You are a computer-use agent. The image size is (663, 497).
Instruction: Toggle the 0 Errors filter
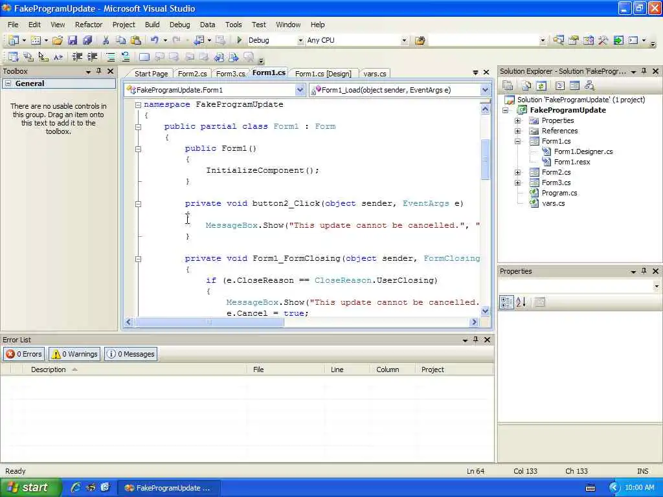pos(25,354)
